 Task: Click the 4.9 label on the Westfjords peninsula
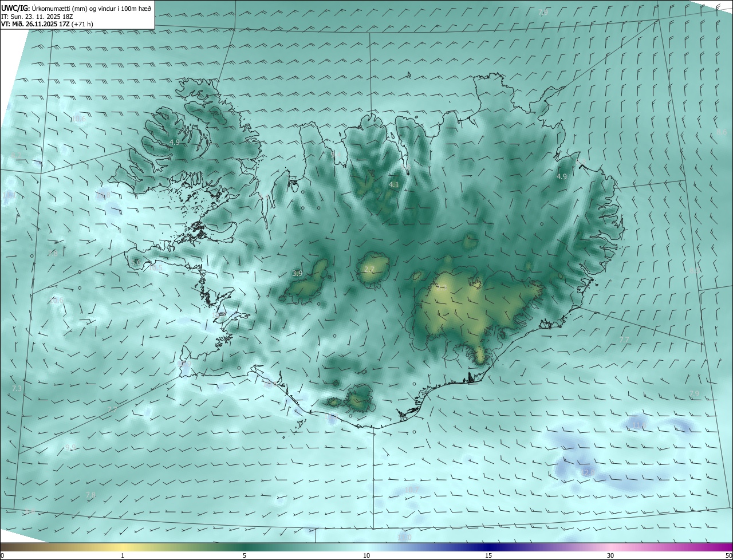[175, 142]
